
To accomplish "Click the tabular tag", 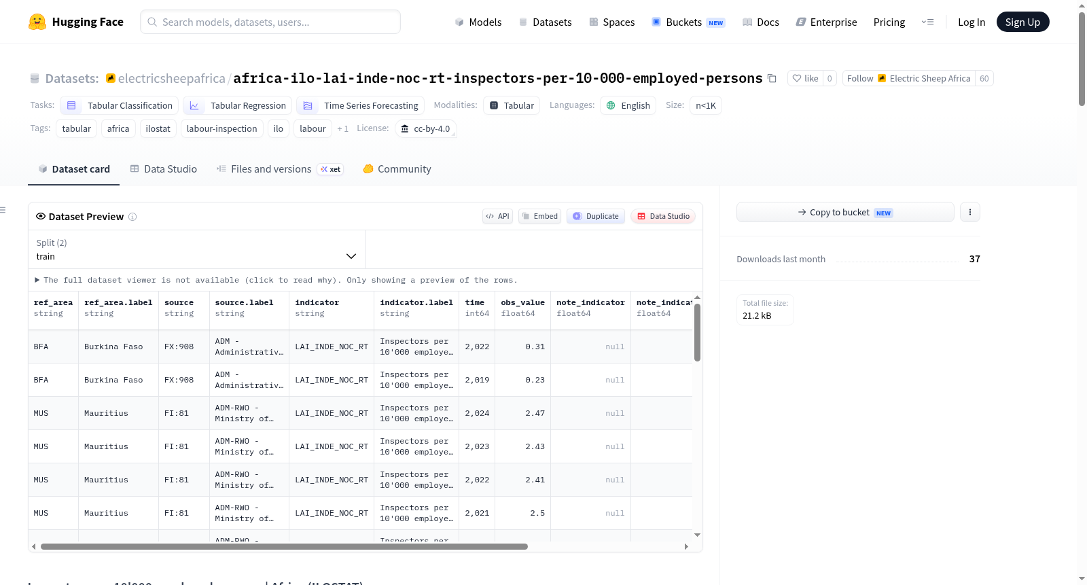I will tap(77, 128).
